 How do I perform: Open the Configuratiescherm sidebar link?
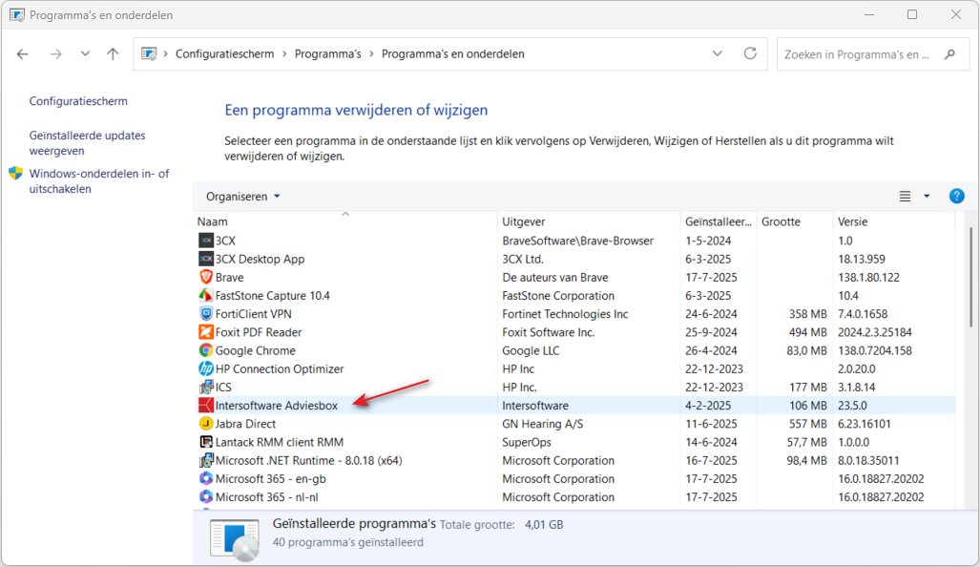(78, 101)
